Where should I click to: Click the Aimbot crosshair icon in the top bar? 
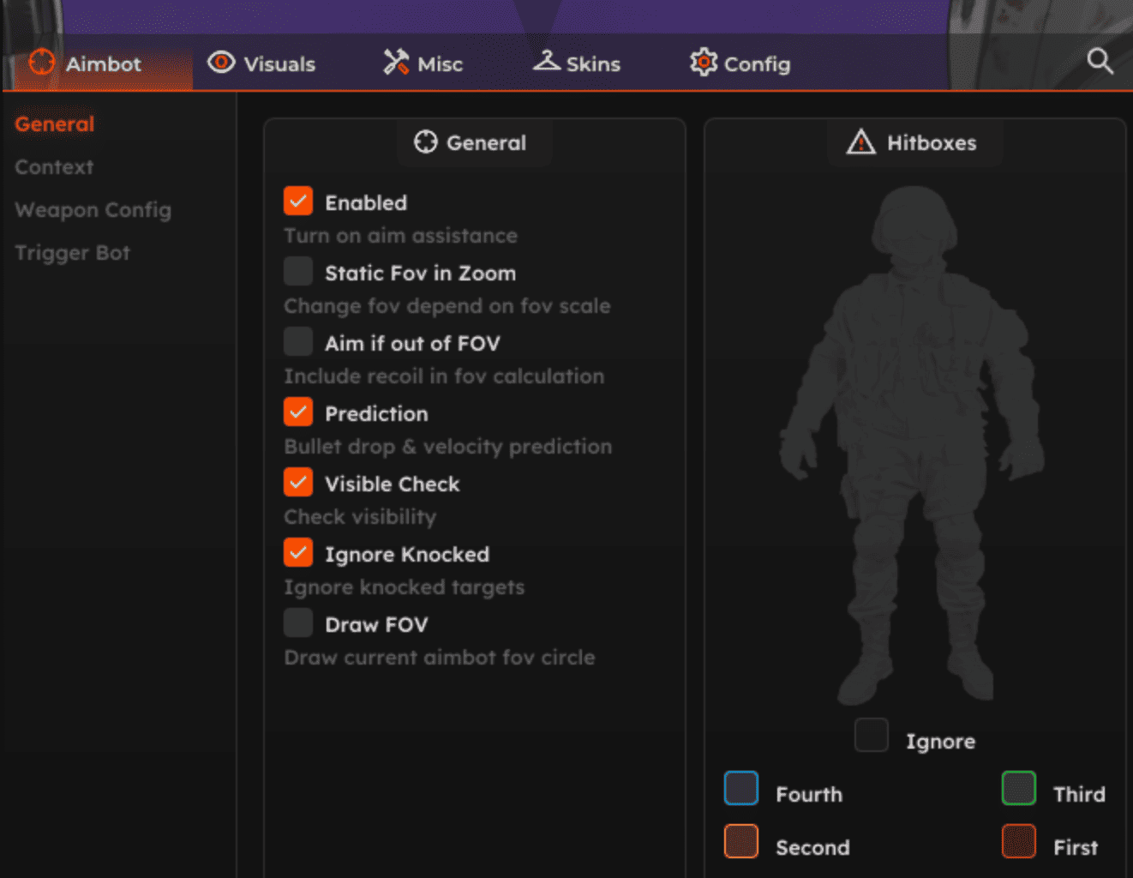pos(41,63)
